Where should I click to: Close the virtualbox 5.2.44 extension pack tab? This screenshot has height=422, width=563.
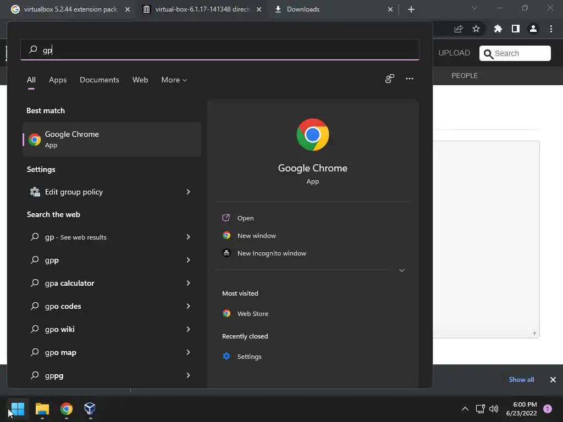point(128,9)
